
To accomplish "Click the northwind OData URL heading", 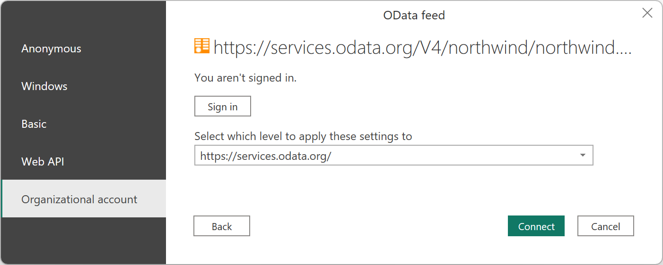I will pos(416,48).
